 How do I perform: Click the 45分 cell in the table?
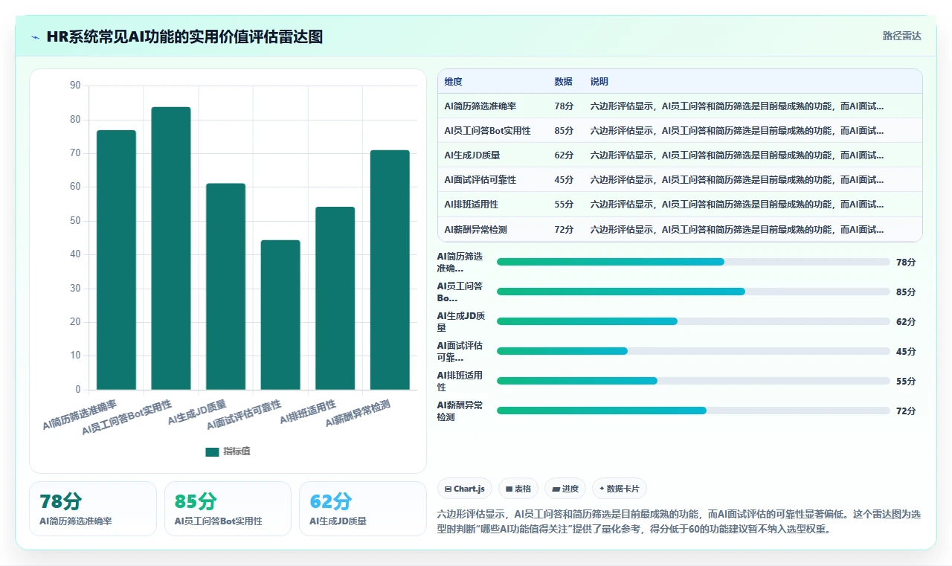(564, 180)
